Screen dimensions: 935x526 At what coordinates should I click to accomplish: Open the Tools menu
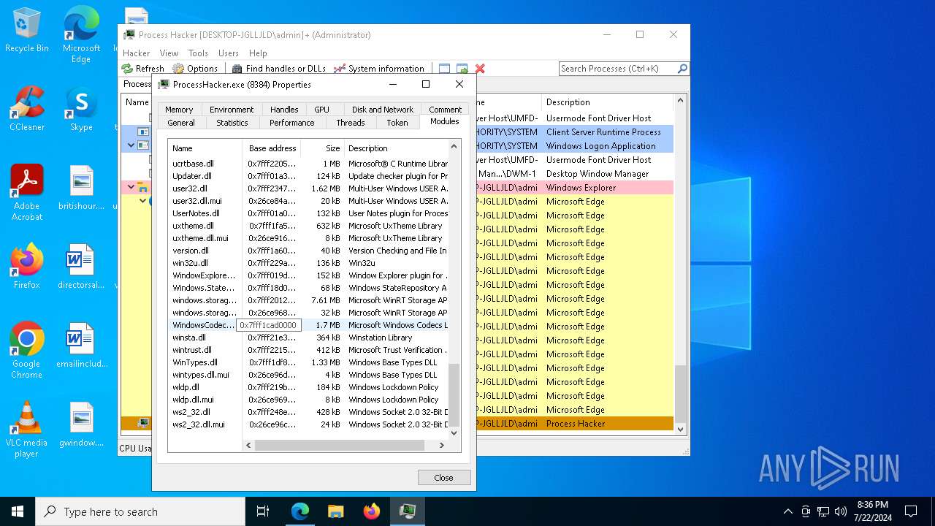point(198,53)
